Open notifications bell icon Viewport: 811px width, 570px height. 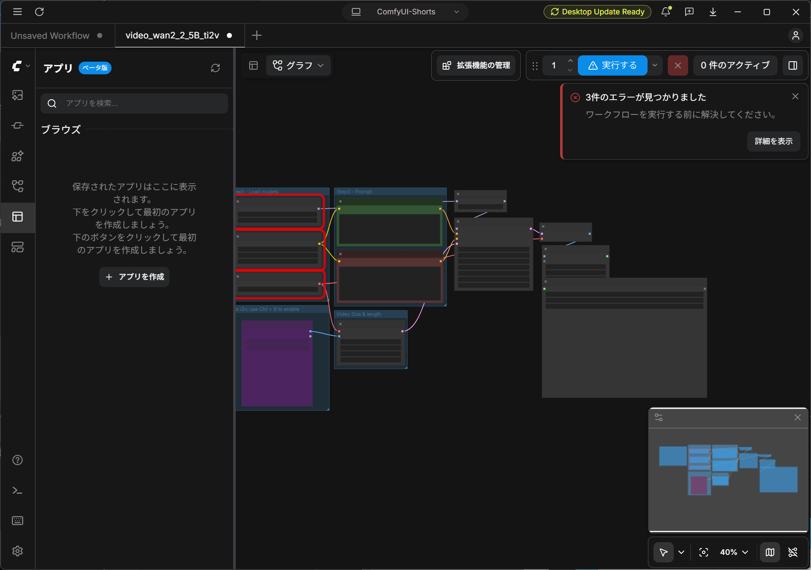click(x=666, y=12)
